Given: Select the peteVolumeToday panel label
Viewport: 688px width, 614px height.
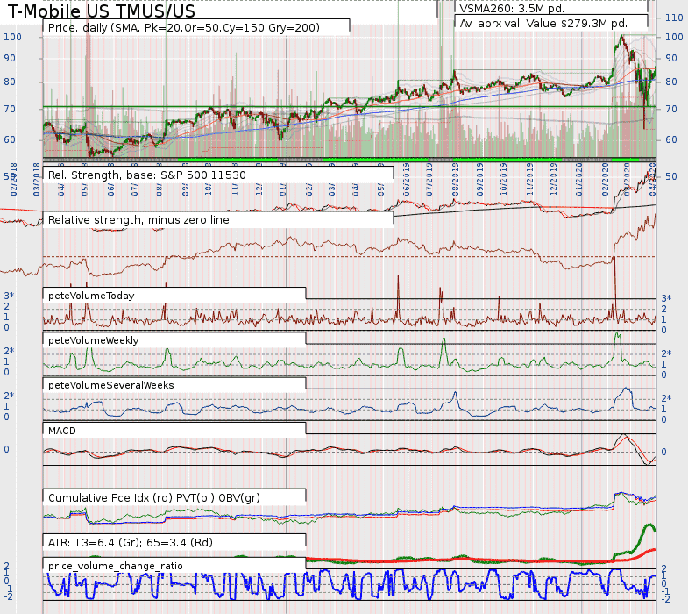Looking at the screenshot, I should [91, 296].
